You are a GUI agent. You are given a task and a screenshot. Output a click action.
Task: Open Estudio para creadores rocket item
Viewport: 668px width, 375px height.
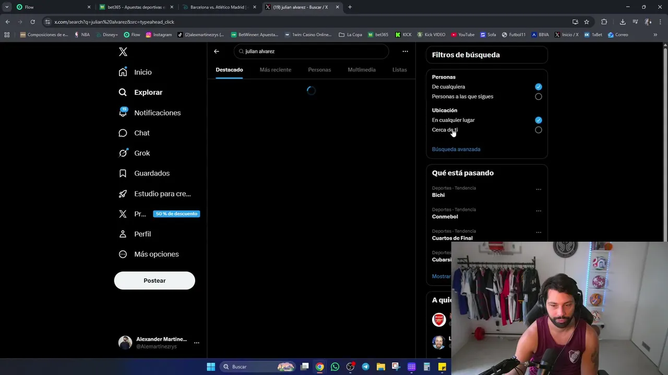point(155,194)
